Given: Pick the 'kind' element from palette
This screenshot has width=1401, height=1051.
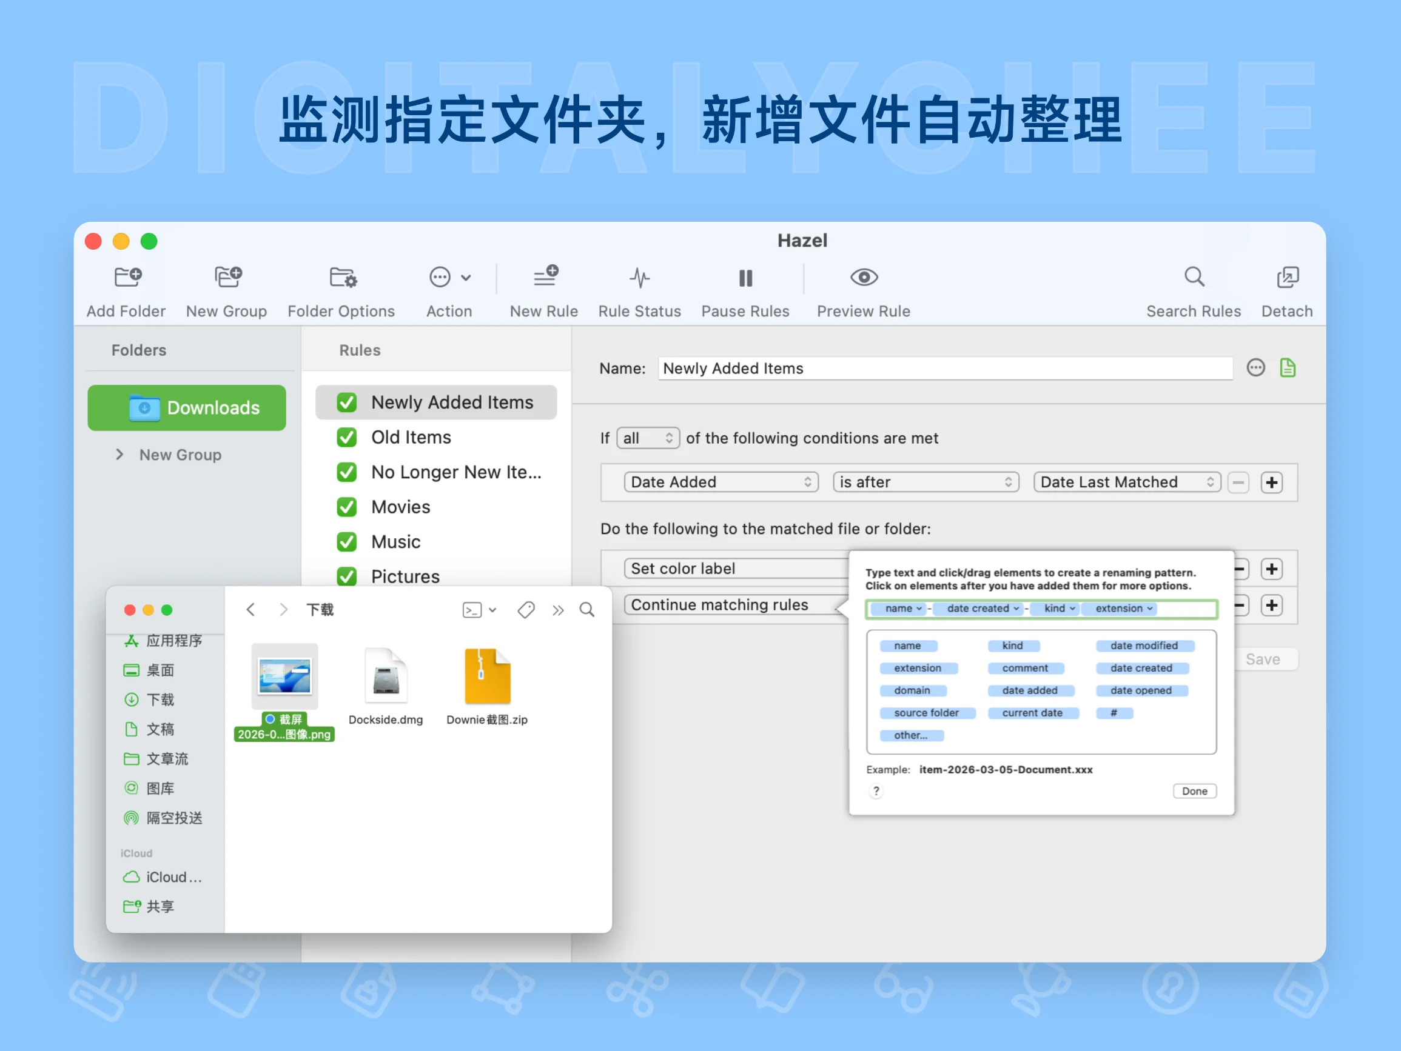Looking at the screenshot, I should tap(1013, 646).
